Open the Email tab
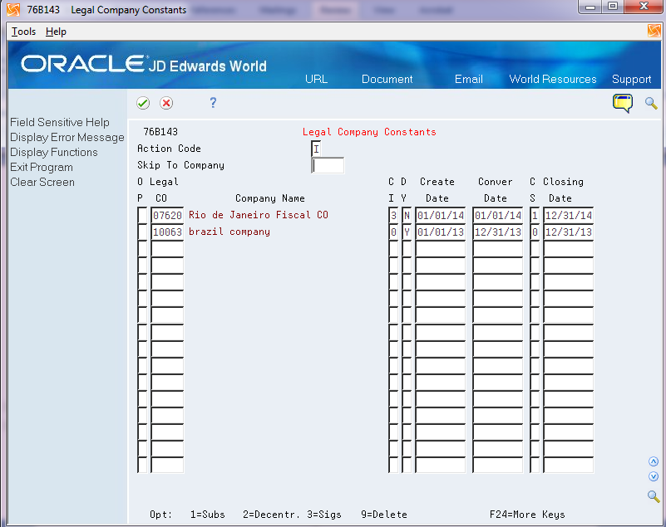Screen dimensions: 666x527 468,80
